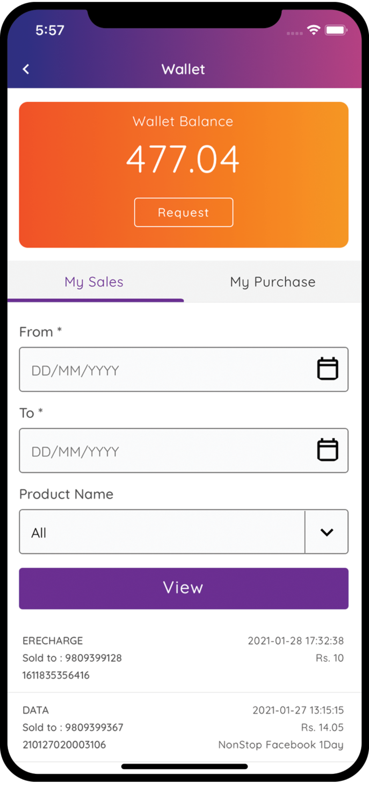369x799 pixels.
Task: Open the ERECHARGE sale entry
Action: point(184,658)
